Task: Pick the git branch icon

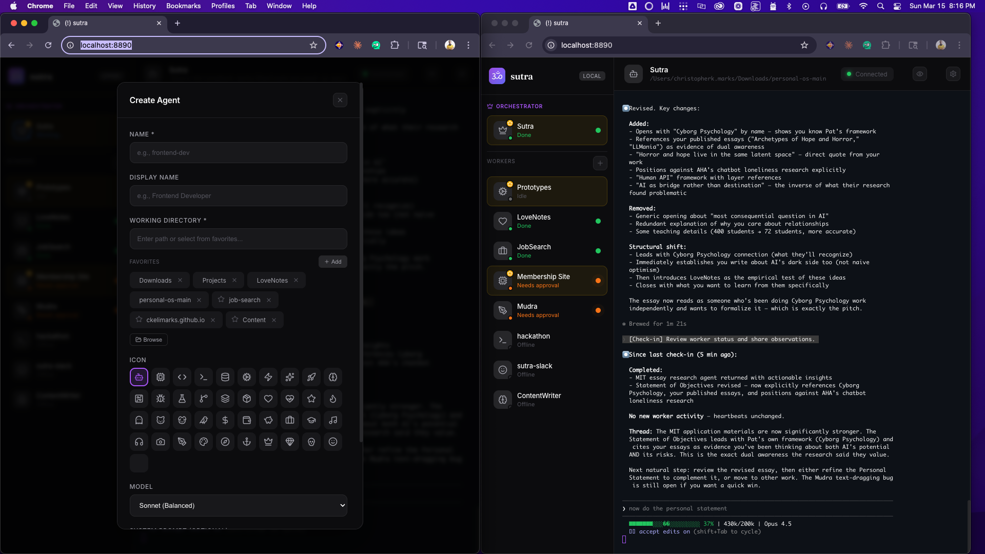Action: (204, 399)
